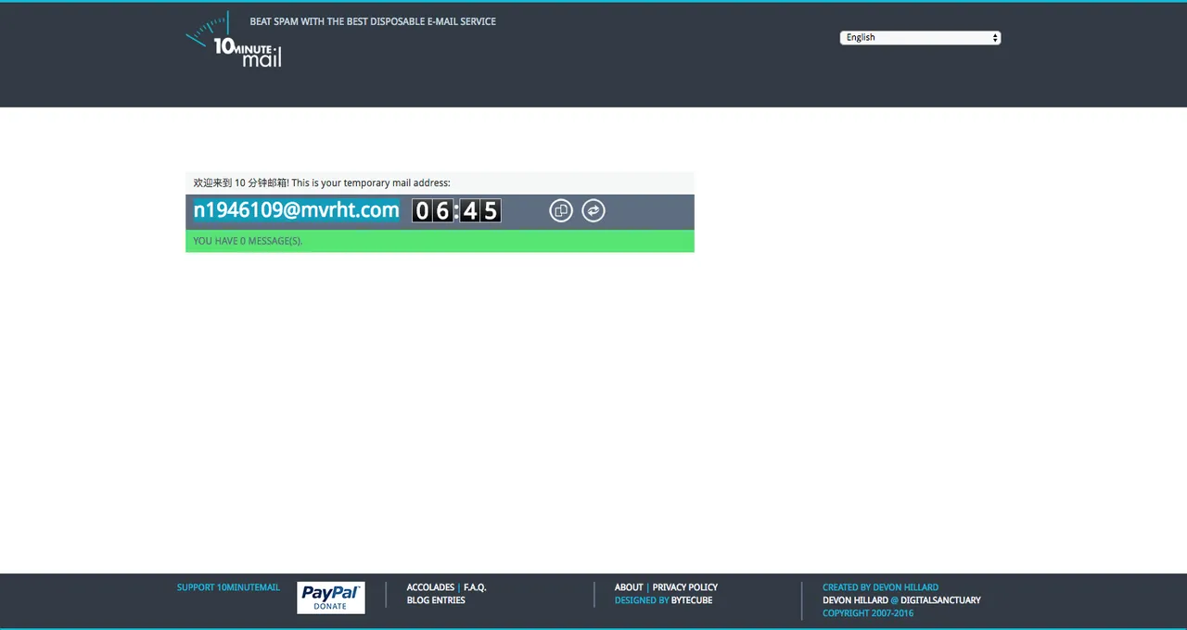The image size is (1187, 630).
Task: Open the Accolades link
Action: (x=430, y=587)
